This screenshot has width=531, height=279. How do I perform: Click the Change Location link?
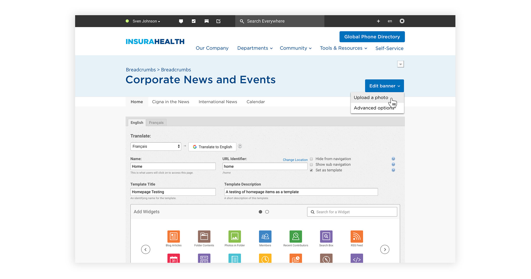(295, 160)
